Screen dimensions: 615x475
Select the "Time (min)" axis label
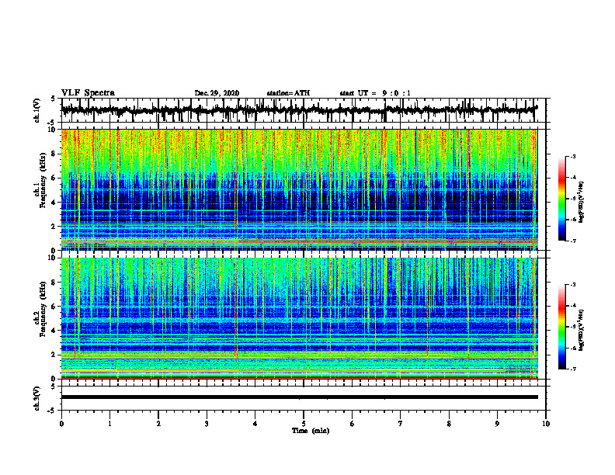(x=311, y=431)
